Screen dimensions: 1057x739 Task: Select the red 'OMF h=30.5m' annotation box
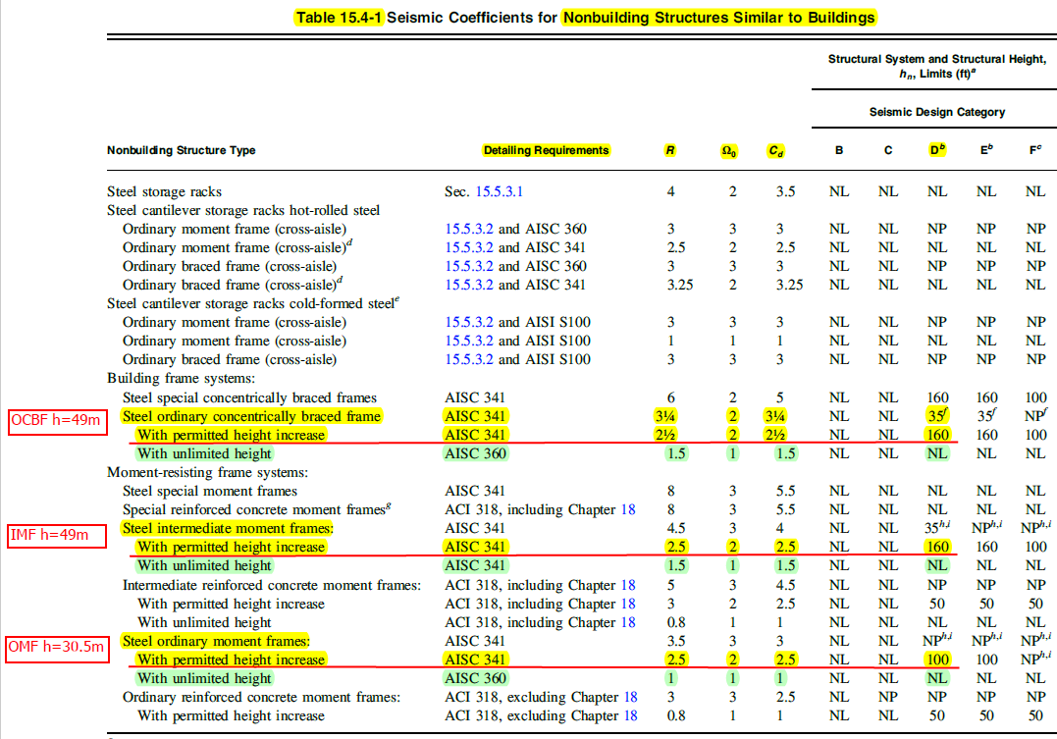point(55,648)
